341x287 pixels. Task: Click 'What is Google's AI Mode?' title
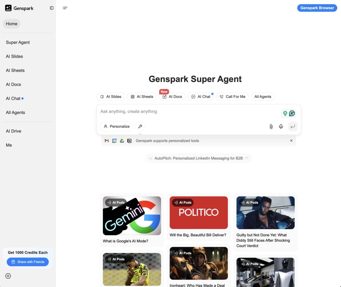pos(126,241)
